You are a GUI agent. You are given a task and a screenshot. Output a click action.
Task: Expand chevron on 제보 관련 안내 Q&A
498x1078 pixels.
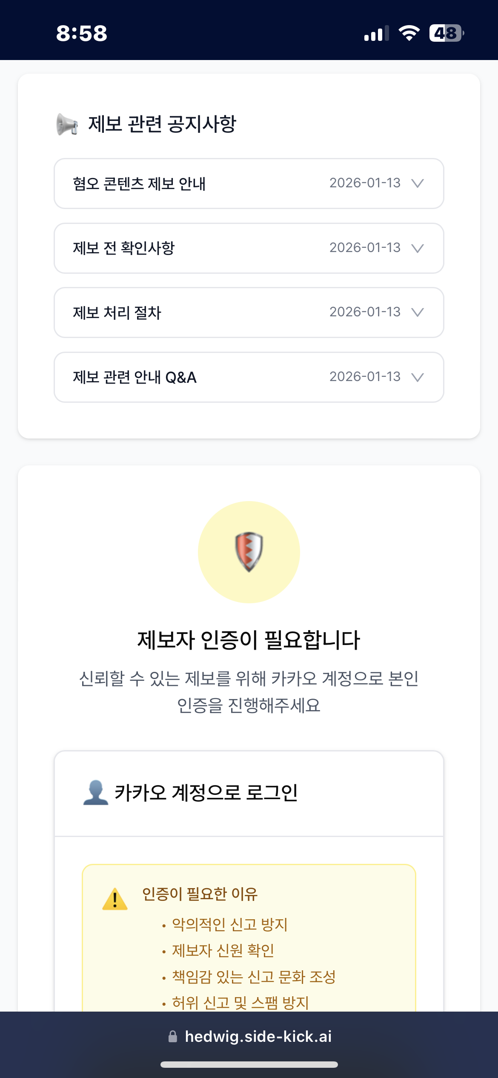418,377
